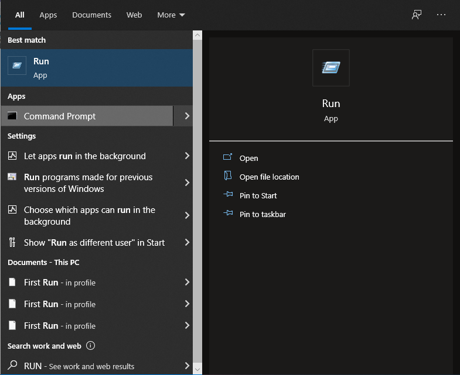
Task: Expand arrow for RUN web results
Action: click(x=187, y=365)
